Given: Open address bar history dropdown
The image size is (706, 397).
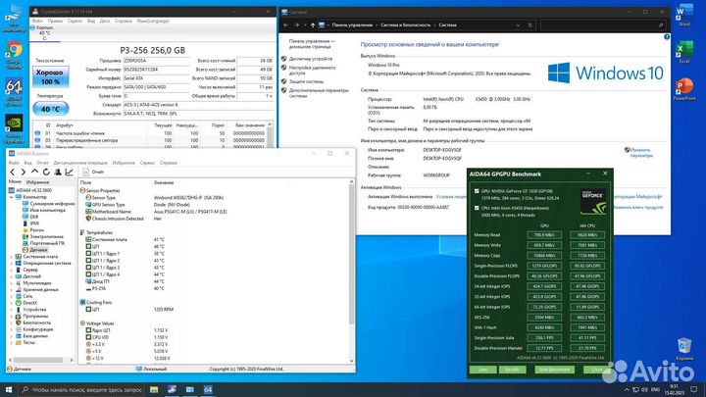Looking at the screenshot, I should (518, 25).
